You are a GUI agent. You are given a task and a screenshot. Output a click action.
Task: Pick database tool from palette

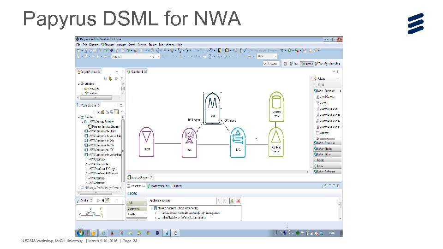coord(323,133)
